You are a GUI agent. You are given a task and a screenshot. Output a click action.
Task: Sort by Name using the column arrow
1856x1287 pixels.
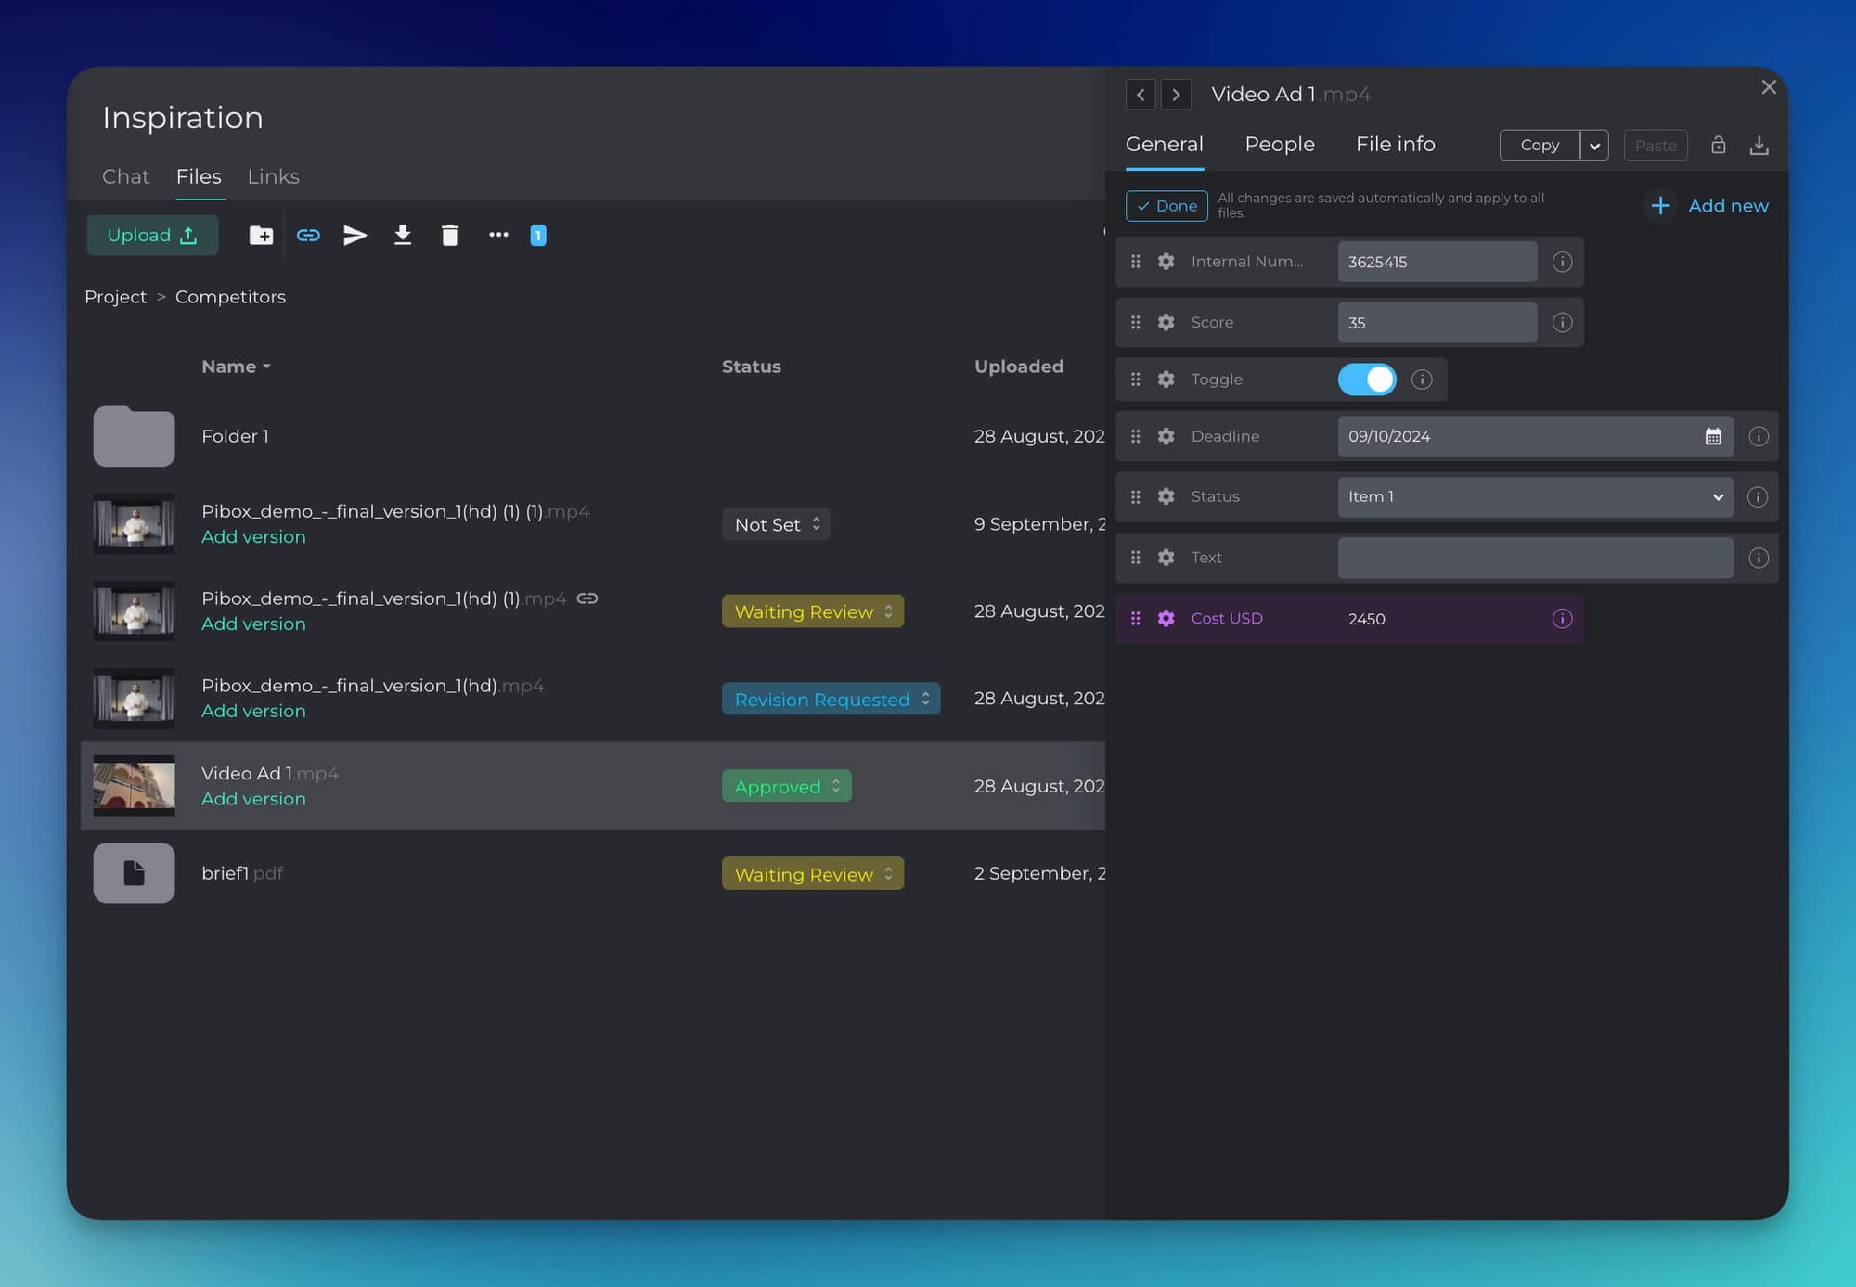point(265,367)
